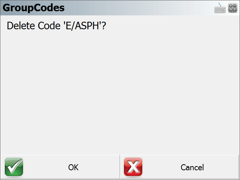Choose OK to delete the code
Viewport: 240px width, 180px height.
pyautogui.click(x=60, y=167)
